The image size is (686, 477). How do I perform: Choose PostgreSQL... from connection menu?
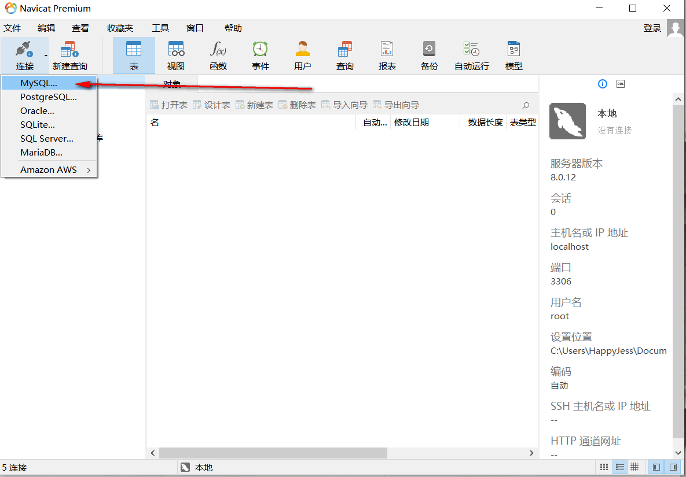click(x=49, y=97)
